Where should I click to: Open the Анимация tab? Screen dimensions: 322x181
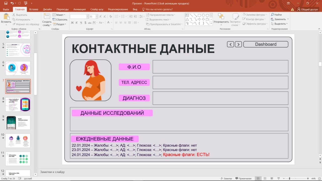point(79,9)
